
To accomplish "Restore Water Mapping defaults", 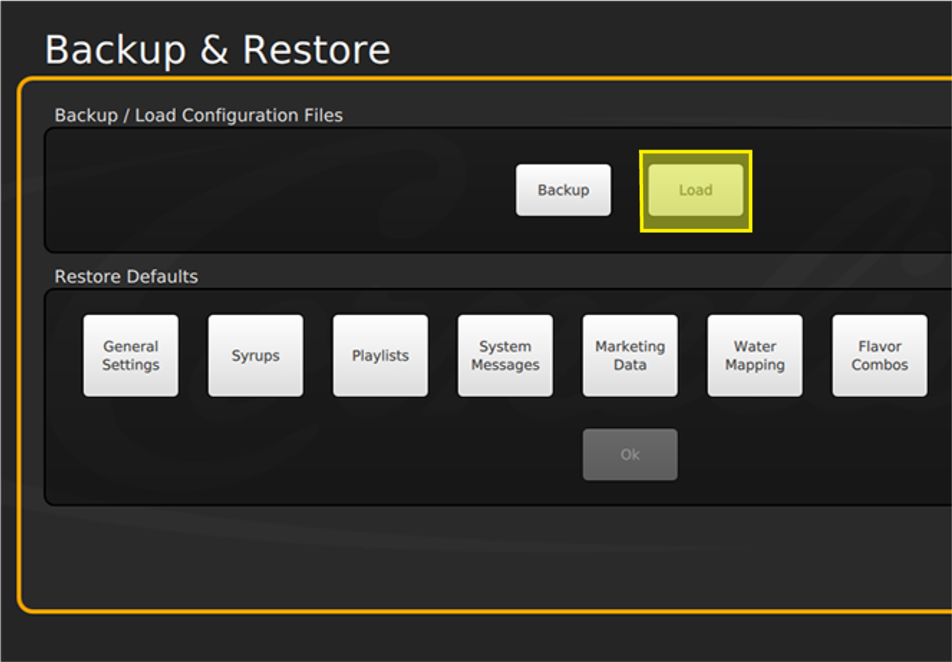I will tap(754, 355).
